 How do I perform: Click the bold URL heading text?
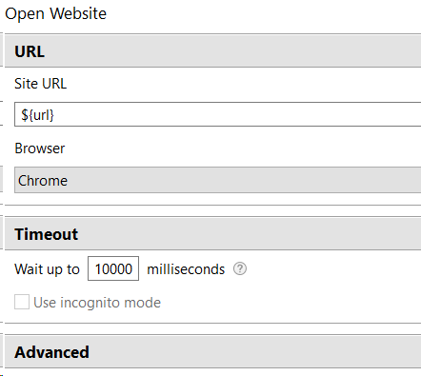(30, 51)
